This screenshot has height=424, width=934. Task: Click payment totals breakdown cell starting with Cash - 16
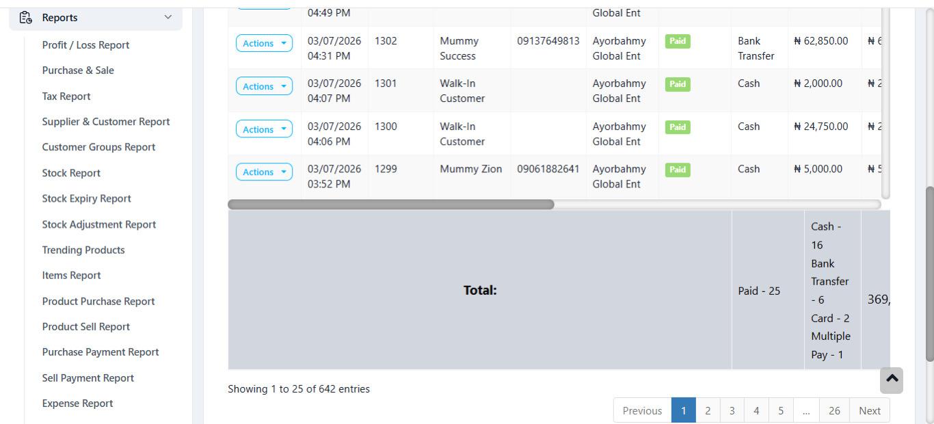pos(832,291)
